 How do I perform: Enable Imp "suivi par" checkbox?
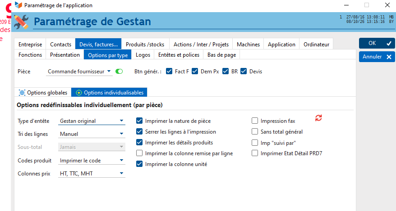click(x=255, y=143)
